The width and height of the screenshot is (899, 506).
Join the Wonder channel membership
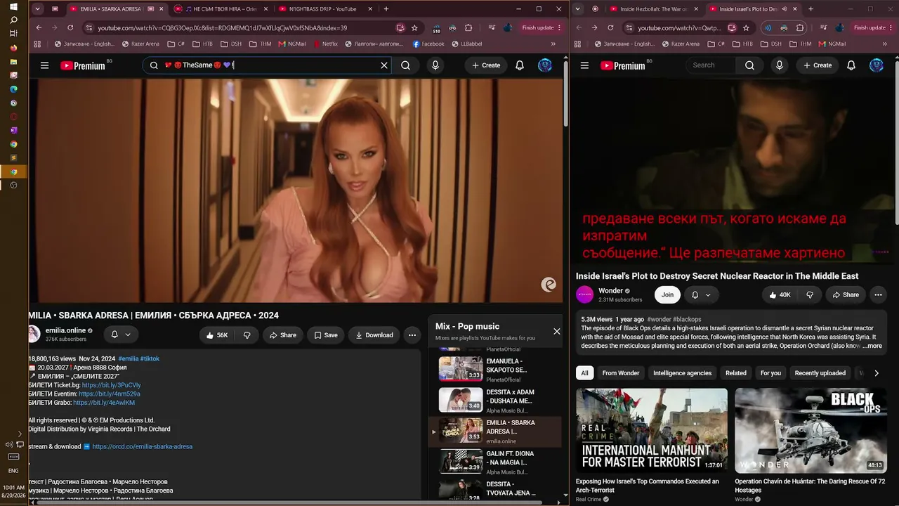tap(667, 294)
